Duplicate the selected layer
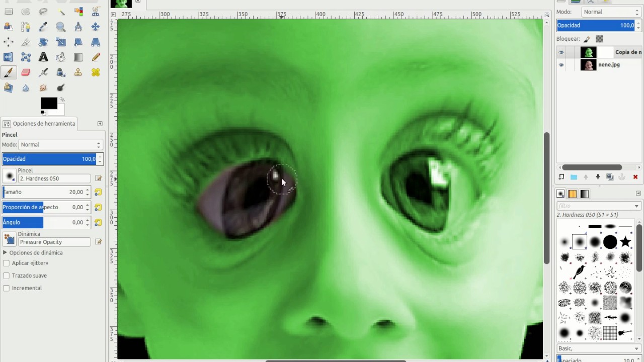Image resolution: width=644 pixels, height=362 pixels. (610, 177)
